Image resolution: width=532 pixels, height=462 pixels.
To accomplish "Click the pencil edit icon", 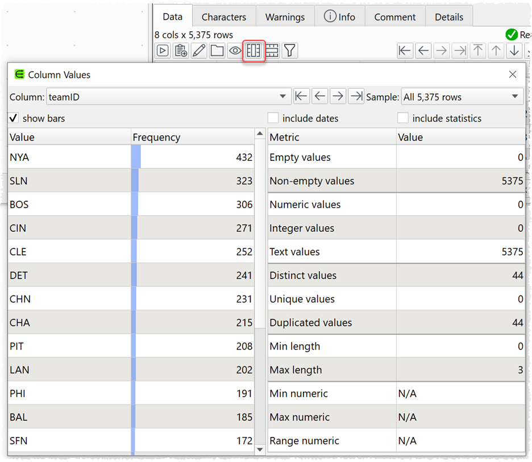I will 199,51.
